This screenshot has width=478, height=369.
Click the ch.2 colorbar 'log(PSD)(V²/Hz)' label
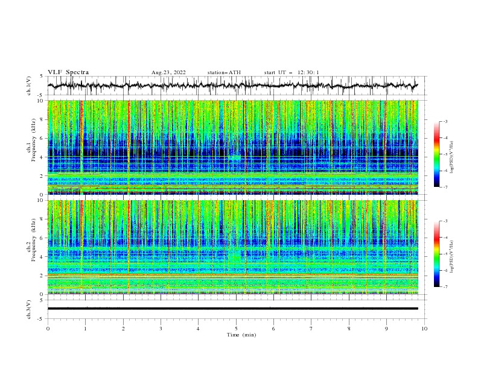pyautogui.click(x=452, y=256)
